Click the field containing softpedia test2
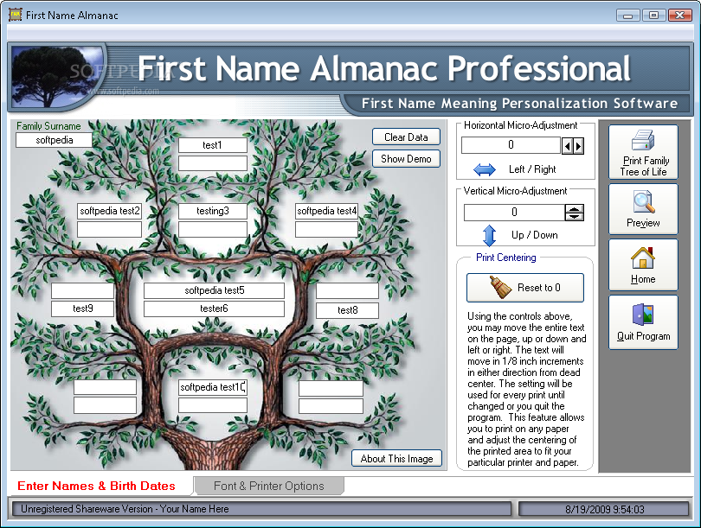This screenshot has width=701, height=528. 110,211
